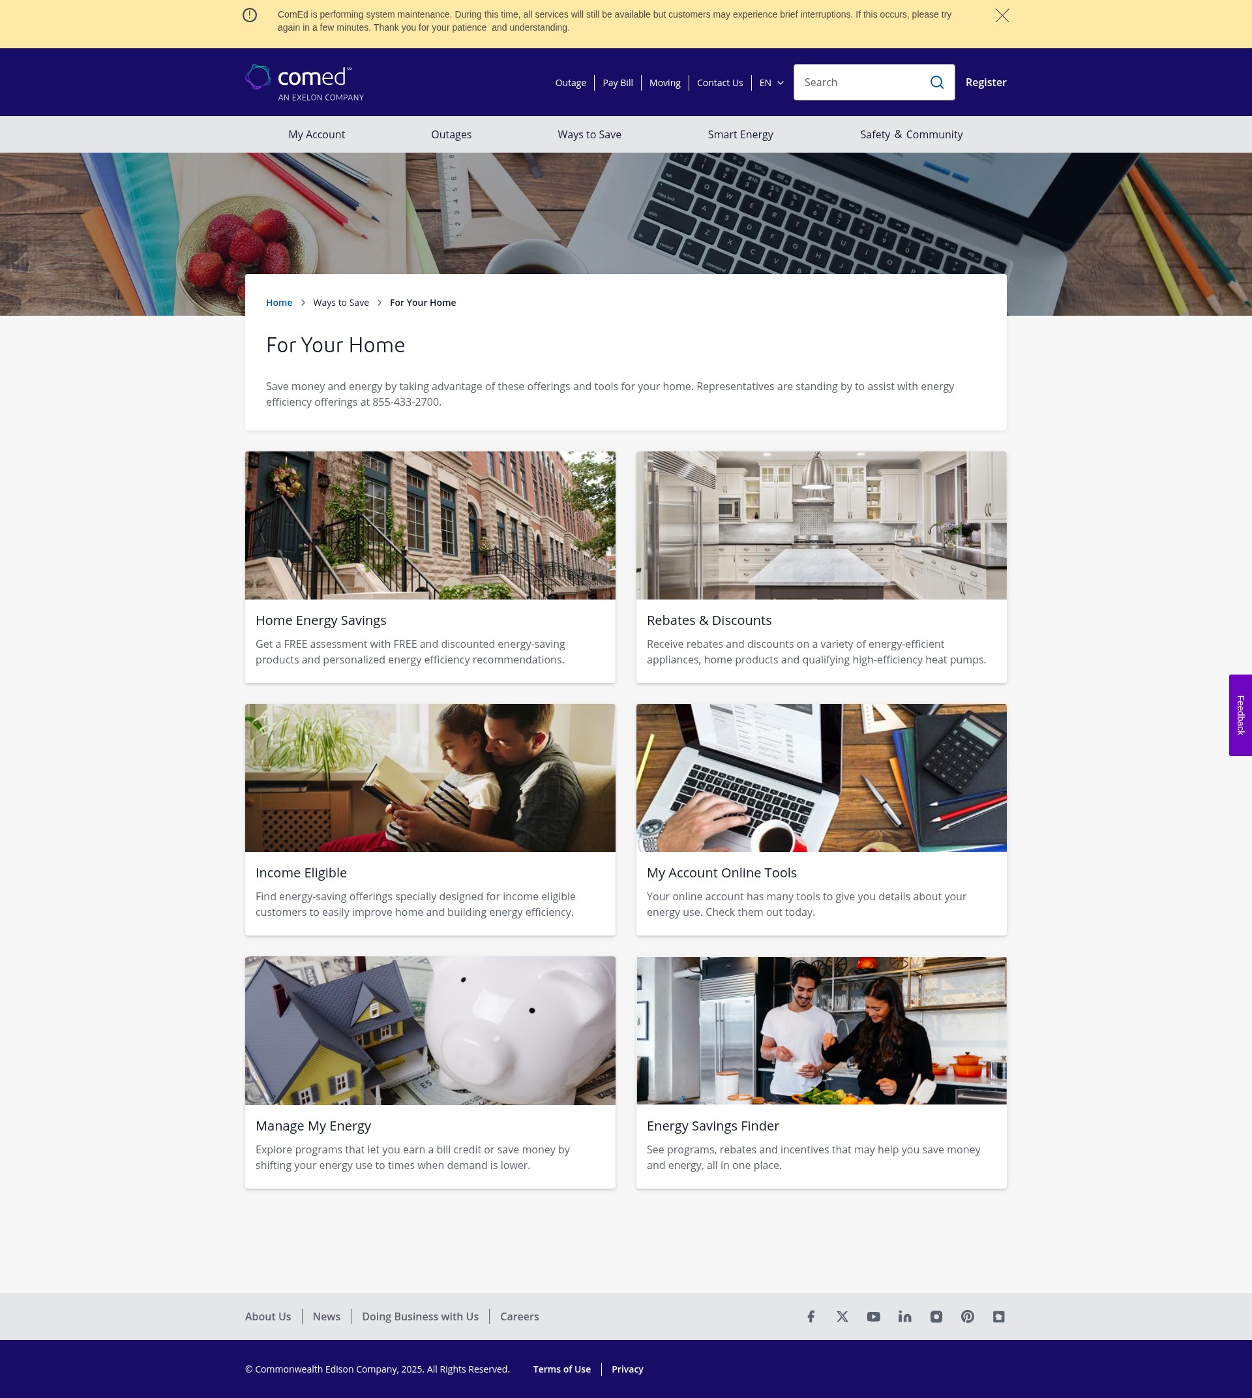Open the EN language dropdown
The image size is (1252, 1398).
coord(771,83)
